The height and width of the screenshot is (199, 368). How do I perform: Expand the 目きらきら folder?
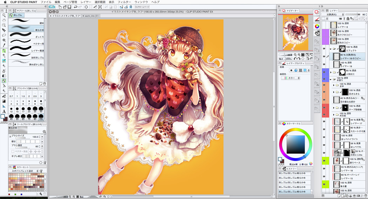click(x=334, y=92)
